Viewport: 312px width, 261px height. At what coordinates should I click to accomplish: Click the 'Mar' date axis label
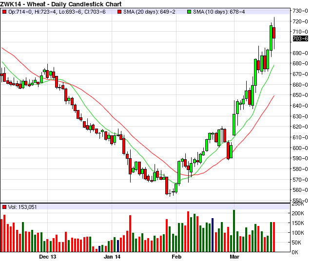[234, 257]
